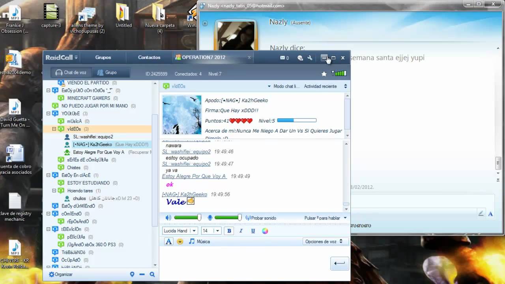Screen dimensions: 505x284
Task: Collapse tElEvIcIOn channel group
Action: 49,229
